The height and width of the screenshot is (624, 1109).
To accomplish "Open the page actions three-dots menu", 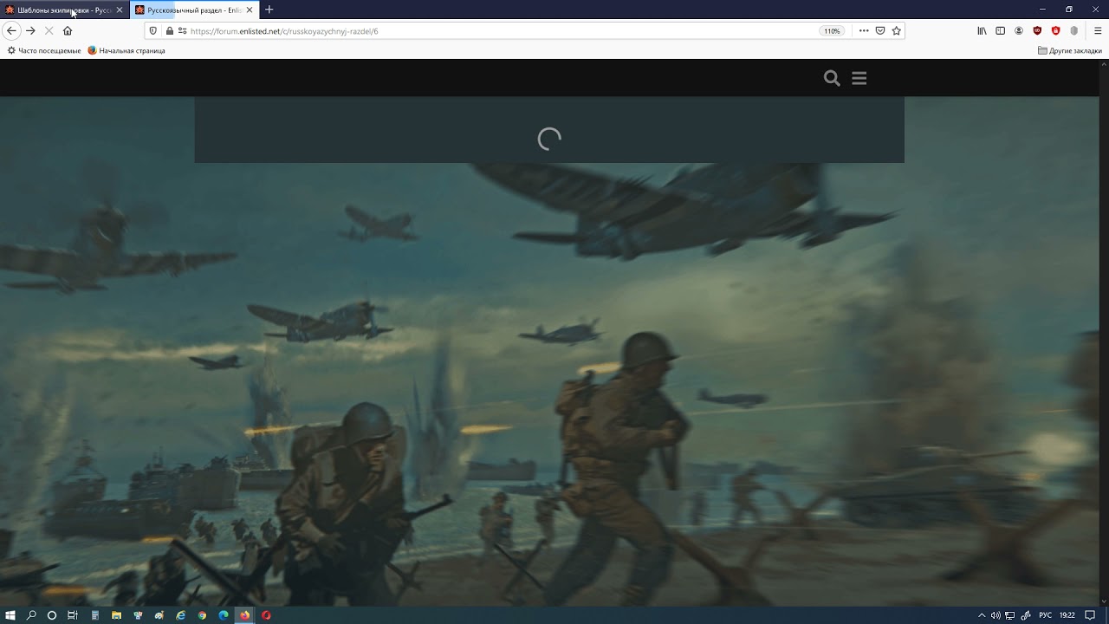I will (864, 30).
